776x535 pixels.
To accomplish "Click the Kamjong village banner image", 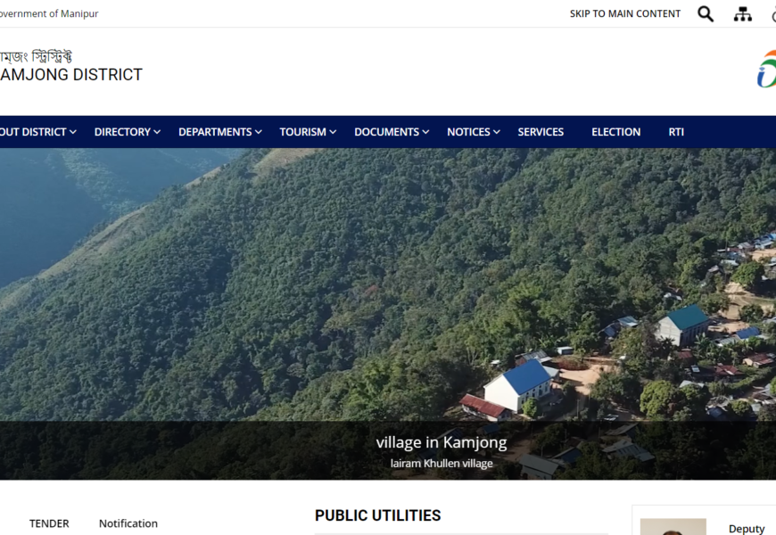I will click(x=388, y=314).
